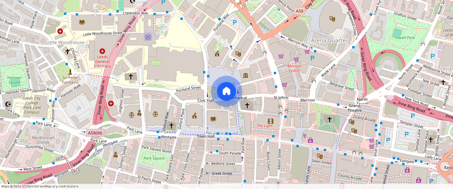Click the mosque icon near Leeds City College
The image size is (453, 189).
pos(7,104)
